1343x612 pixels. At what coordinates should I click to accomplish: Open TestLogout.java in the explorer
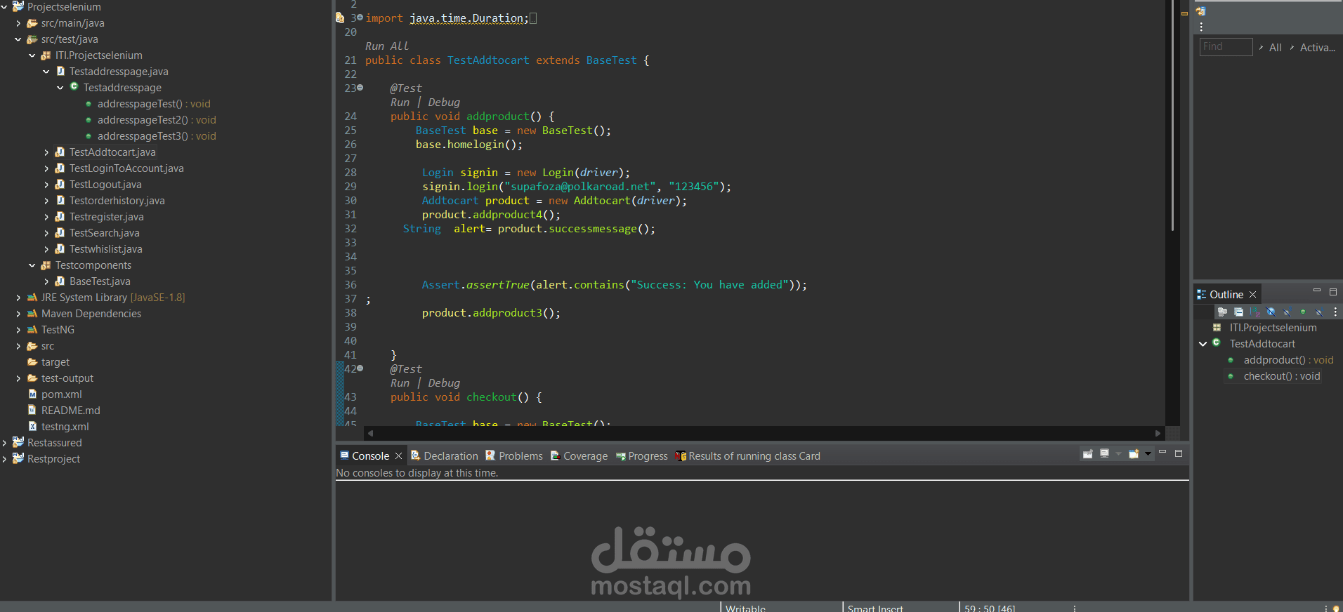(105, 185)
